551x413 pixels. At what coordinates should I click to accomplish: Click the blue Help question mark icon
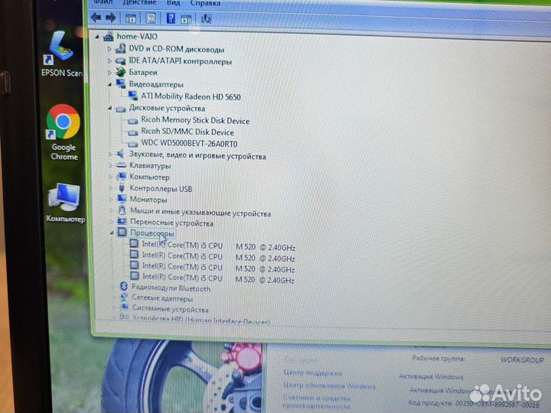(x=171, y=18)
